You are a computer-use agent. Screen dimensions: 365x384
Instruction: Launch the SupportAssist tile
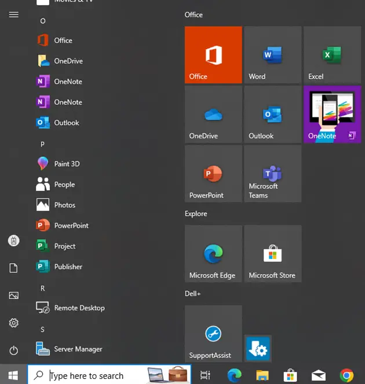click(x=213, y=334)
